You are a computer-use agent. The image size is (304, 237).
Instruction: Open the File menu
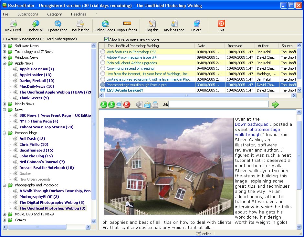tap(5, 14)
